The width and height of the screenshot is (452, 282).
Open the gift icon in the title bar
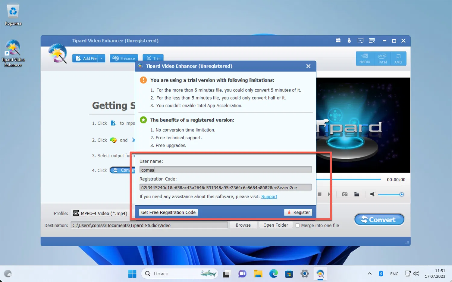point(338,40)
